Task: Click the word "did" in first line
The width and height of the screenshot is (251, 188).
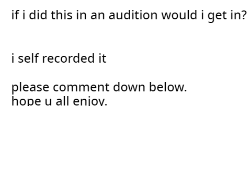Action: pos(38,15)
